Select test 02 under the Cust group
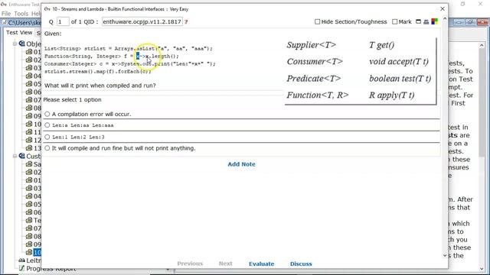Screen dimensions: 490x275 tap(34, 172)
